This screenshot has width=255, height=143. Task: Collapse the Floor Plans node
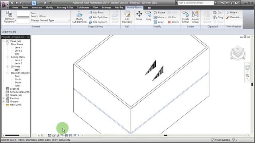coord(8,44)
